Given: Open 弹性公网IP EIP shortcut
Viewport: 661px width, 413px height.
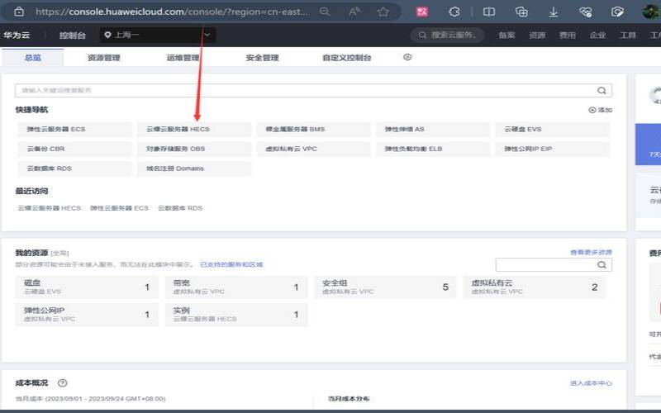Looking at the screenshot, I should (x=552, y=149).
